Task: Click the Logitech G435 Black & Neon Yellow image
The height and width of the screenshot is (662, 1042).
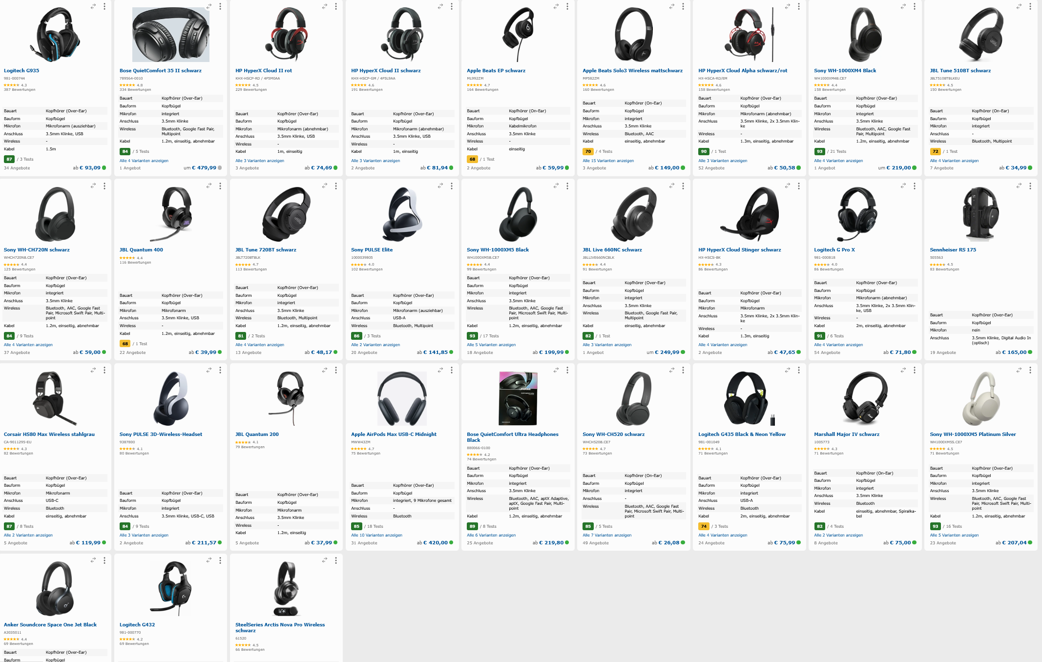Action: [750, 399]
